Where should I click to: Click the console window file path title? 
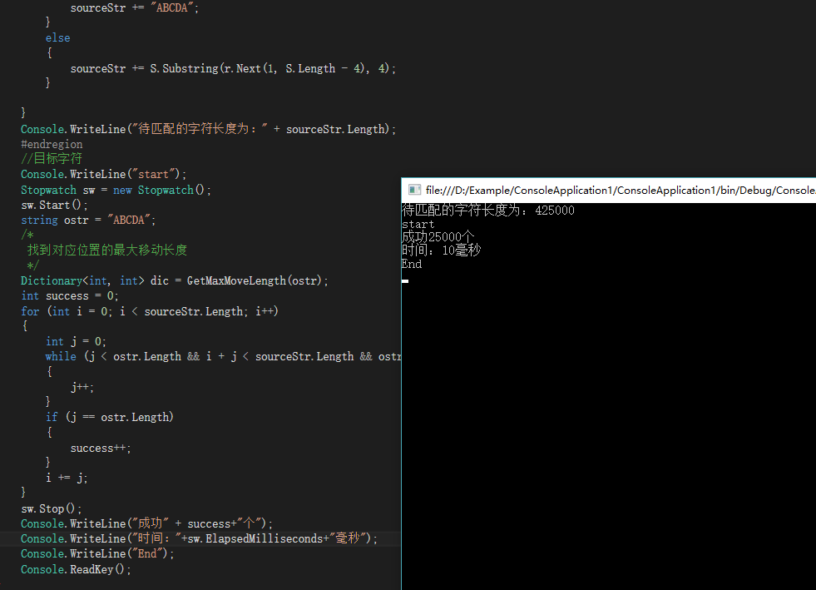621,190
